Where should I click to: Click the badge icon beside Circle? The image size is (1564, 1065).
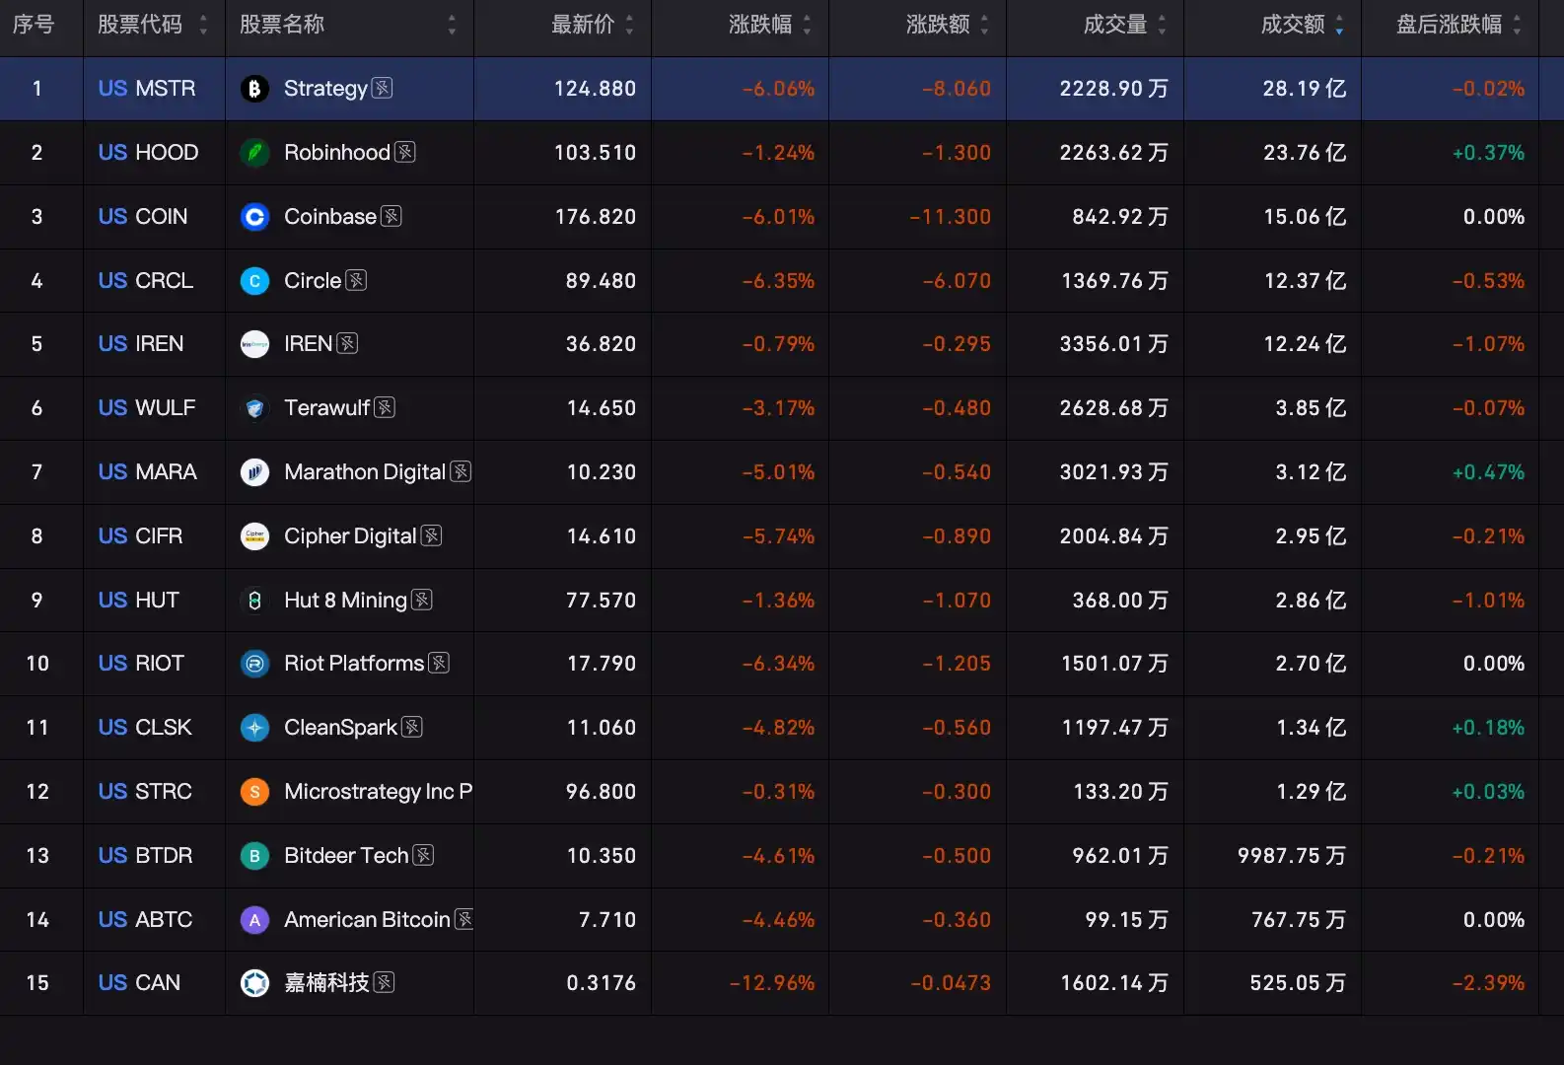pos(357,280)
